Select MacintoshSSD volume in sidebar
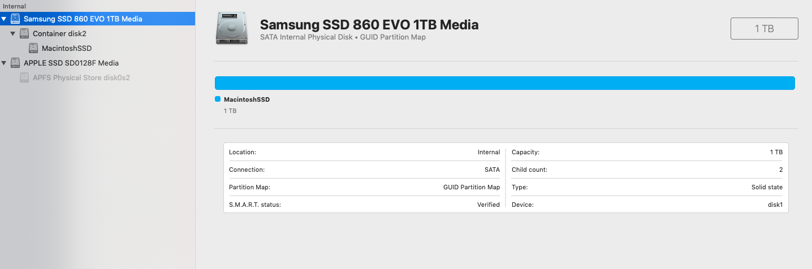This screenshot has width=812, height=269. [x=66, y=48]
